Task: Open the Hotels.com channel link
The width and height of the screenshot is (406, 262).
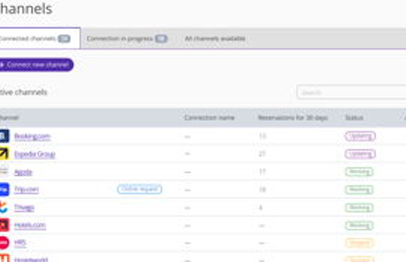Action: (x=30, y=225)
